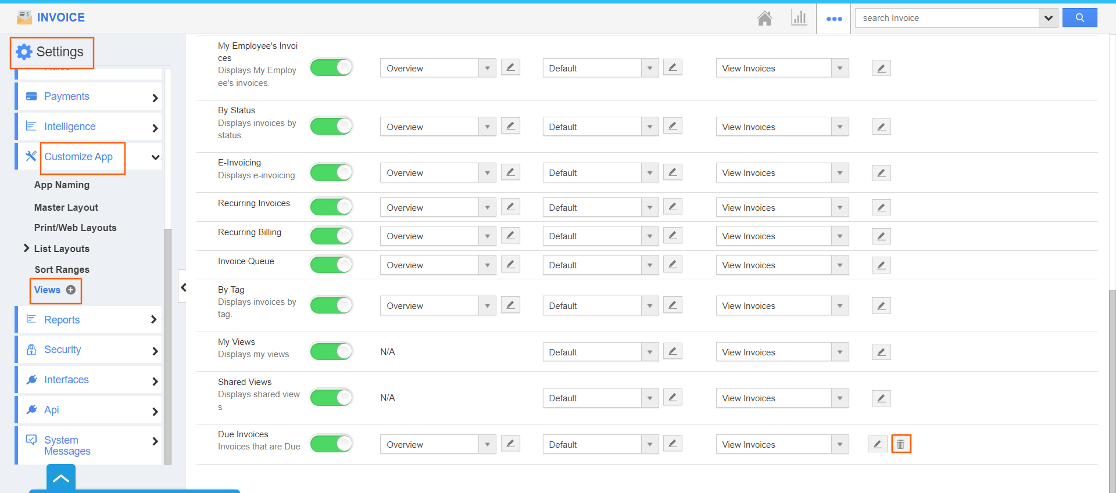This screenshot has width=1116, height=493.
Task: Toggle the Shared Views switch
Action: coord(331,398)
